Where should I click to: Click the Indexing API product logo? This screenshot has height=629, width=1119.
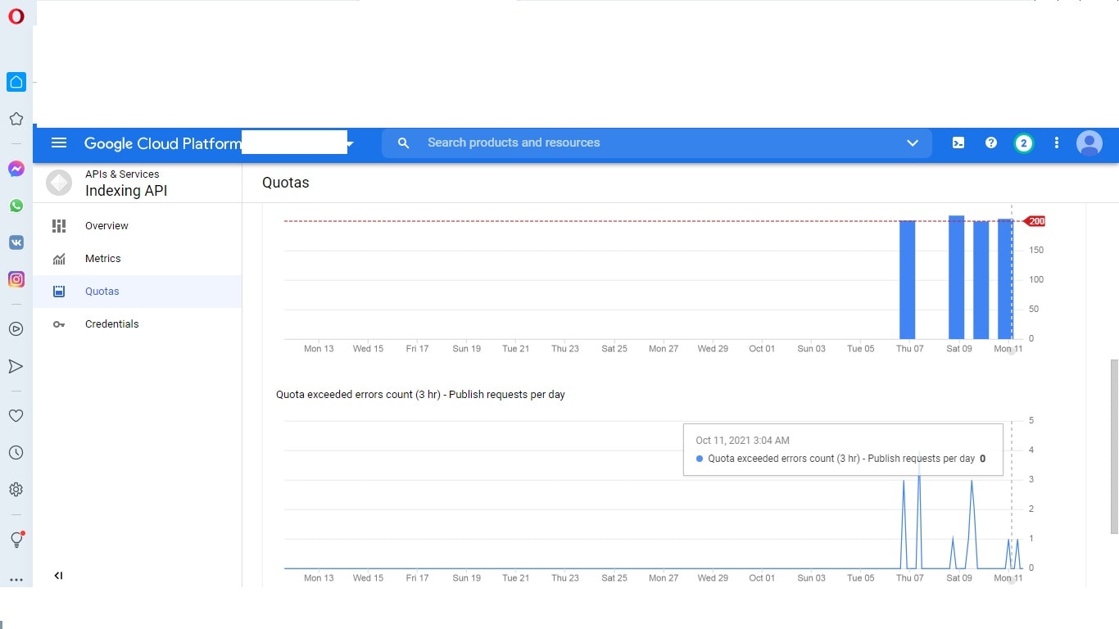tap(59, 183)
